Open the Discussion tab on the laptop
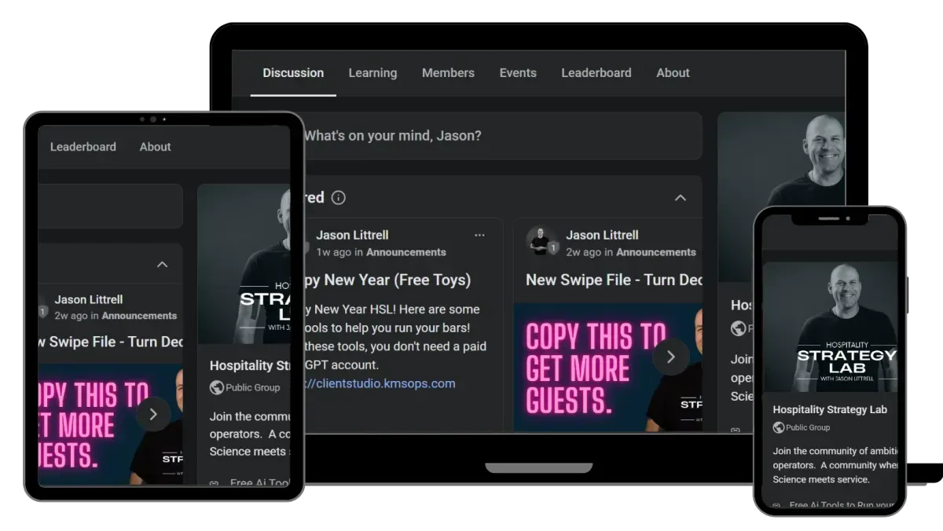Image resolution: width=943 pixels, height=531 pixels. pos(293,73)
